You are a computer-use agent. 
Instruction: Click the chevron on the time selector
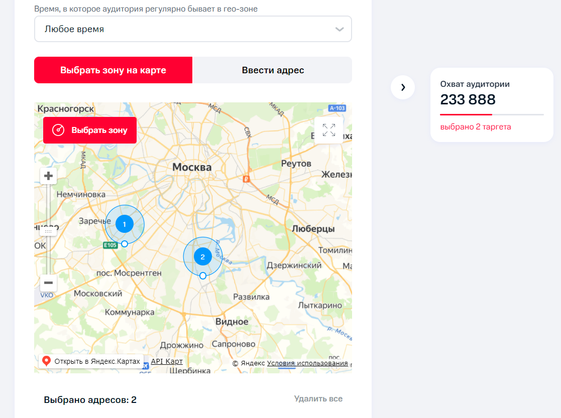[339, 29]
